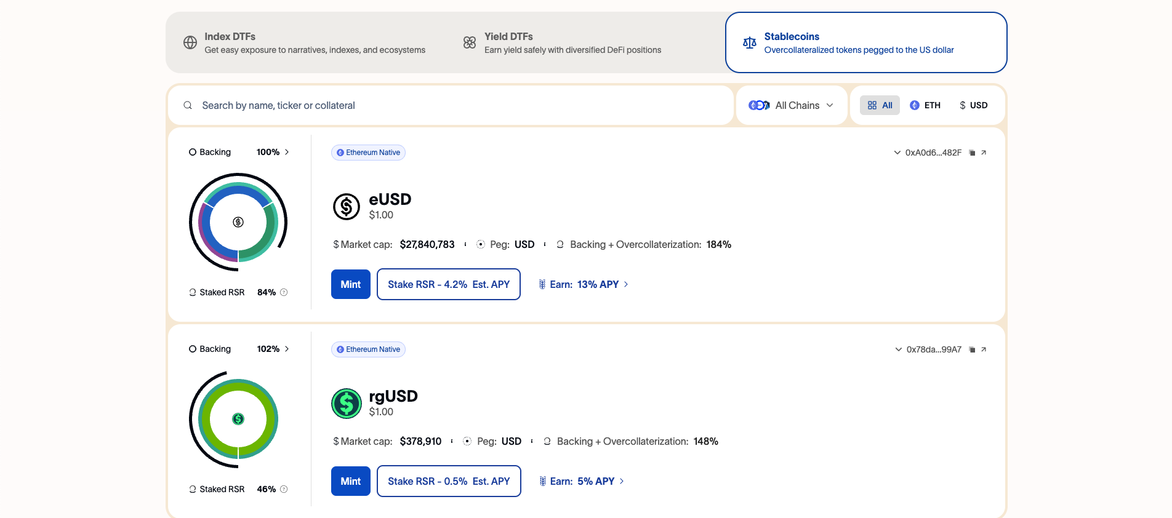Screen dimensions: 1172x518
Task: Click the search magnifier icon
Action: [188, 105]
